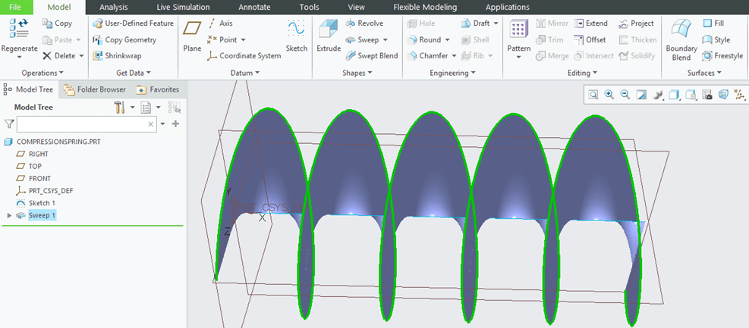Select the Revolve tool
This screenshot has width=749, height=328.
(x=363, y=23)
